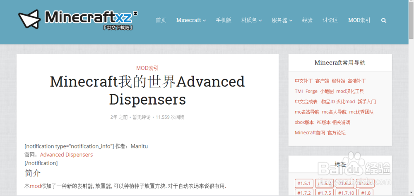Expand the 材质包 dropdown menu

tap(252, 20)
